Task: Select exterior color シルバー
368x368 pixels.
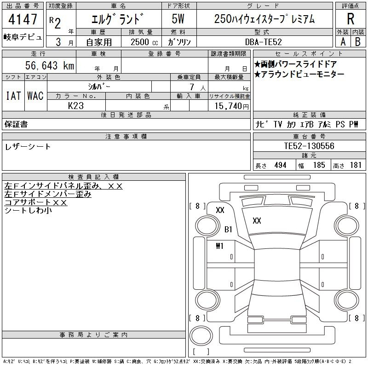Action: [x=99, y=86]
